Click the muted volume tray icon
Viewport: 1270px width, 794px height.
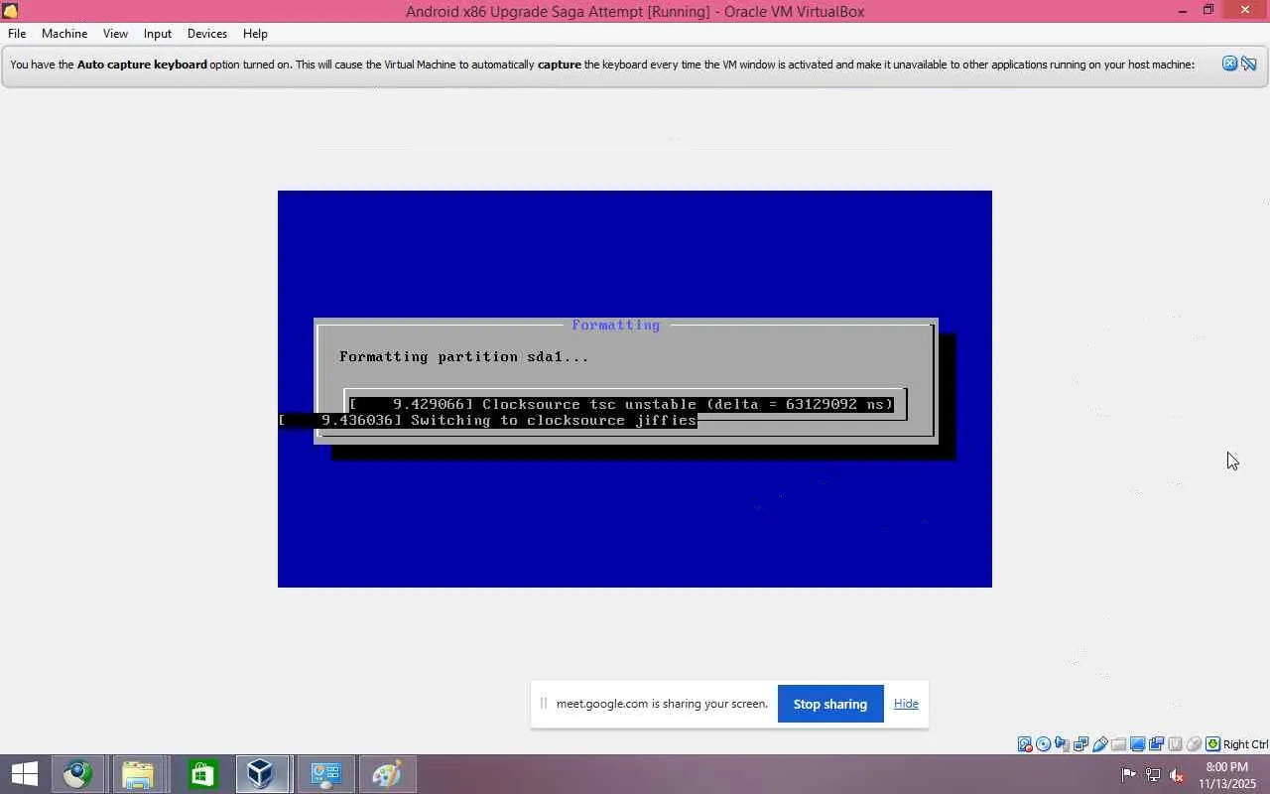(1177, 775)
